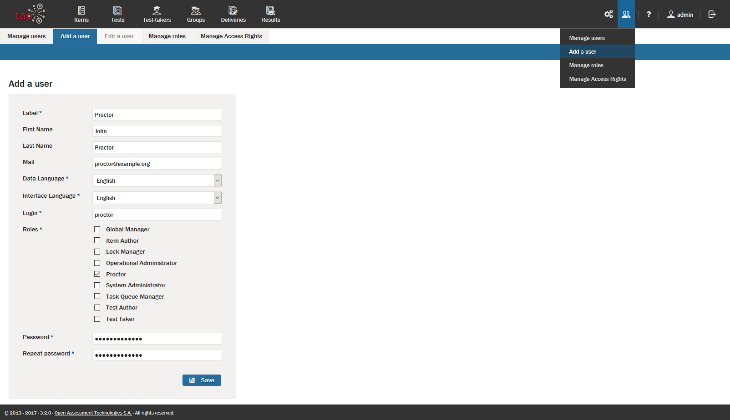Expand the Interface Language dropdown

pyautogui.click(x=218, y=198)
